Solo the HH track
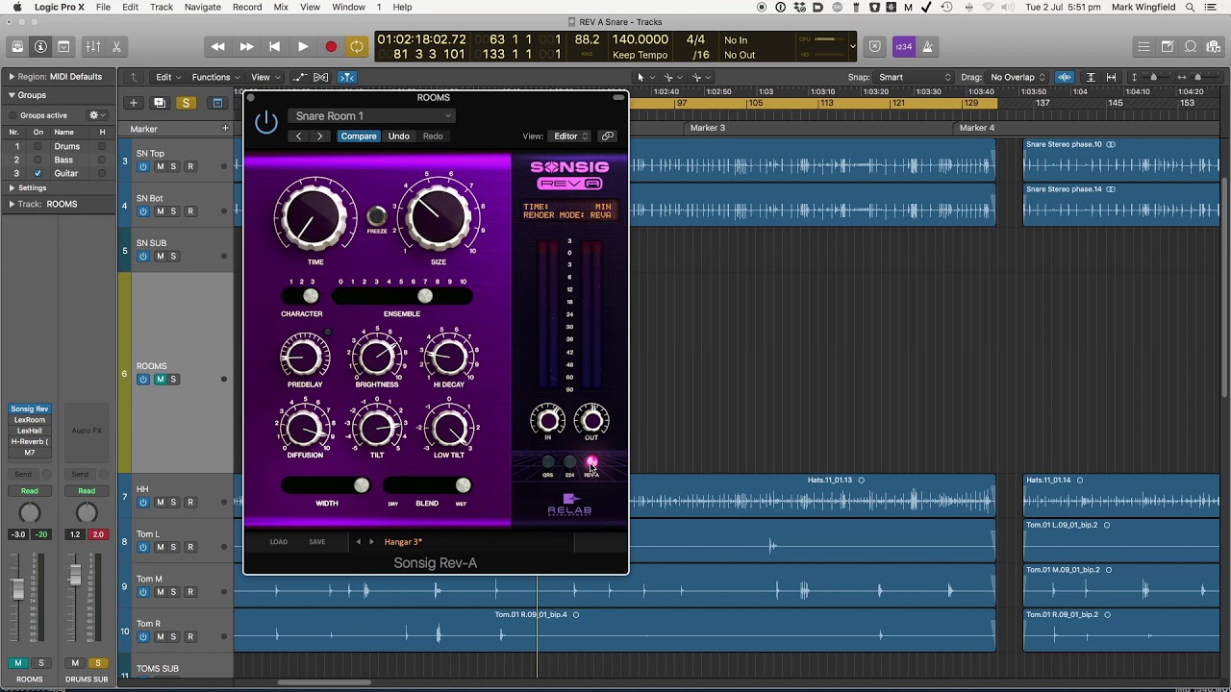The image size is (1231, 692). click(173, 502)
